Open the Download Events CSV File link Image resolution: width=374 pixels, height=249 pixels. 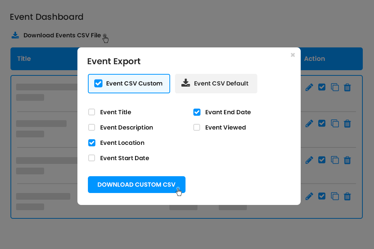[x=62, y=35]
